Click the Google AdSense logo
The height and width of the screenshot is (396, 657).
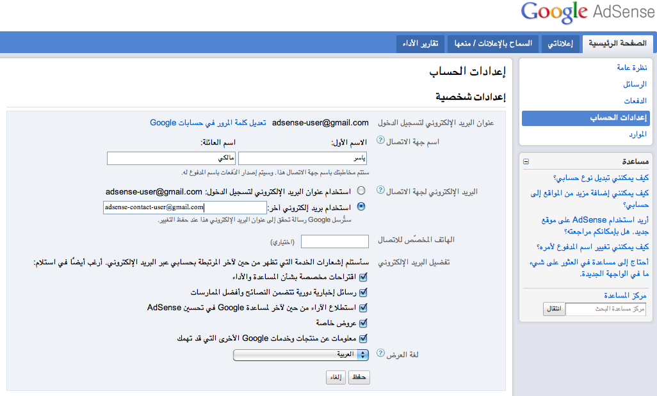tap(587, 12)
